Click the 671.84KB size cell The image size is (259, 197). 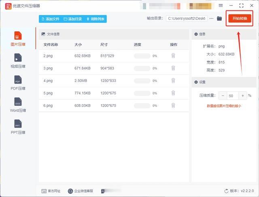[x=83, y=69]
